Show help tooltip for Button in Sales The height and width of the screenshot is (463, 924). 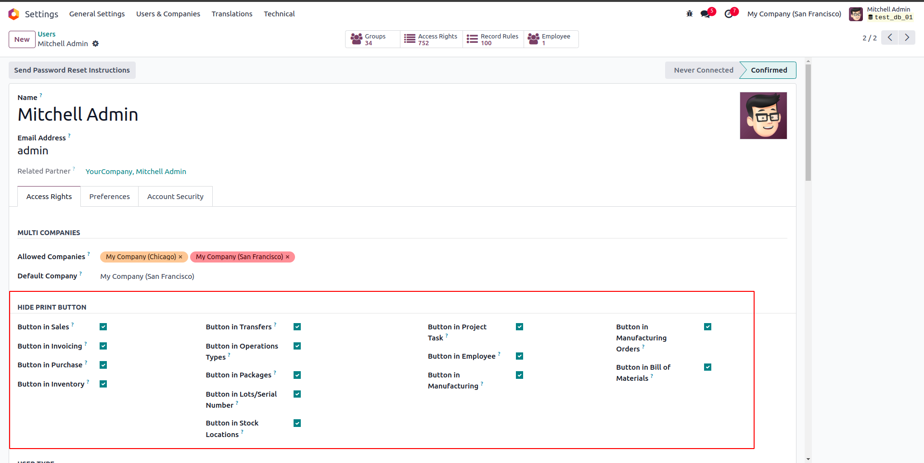point(73,325)
